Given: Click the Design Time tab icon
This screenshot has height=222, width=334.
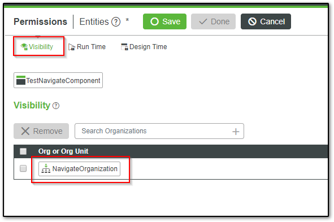Looking at the screenshot, I should pyautogui.click(x=124, y=47).
